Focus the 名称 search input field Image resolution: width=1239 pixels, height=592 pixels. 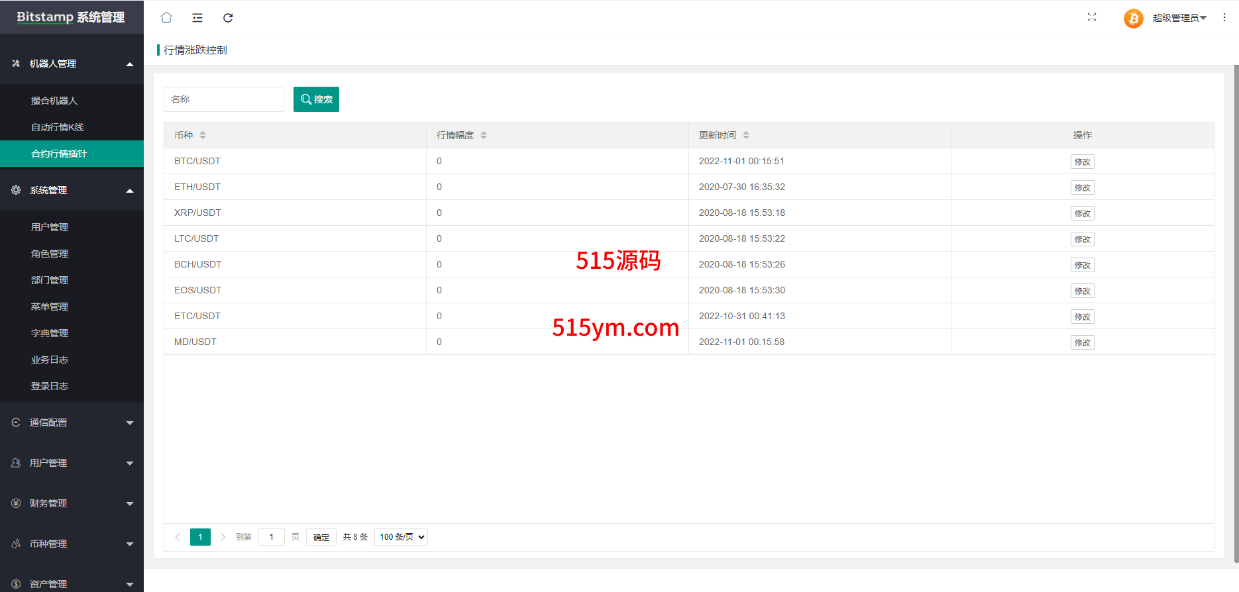point(223,99)
